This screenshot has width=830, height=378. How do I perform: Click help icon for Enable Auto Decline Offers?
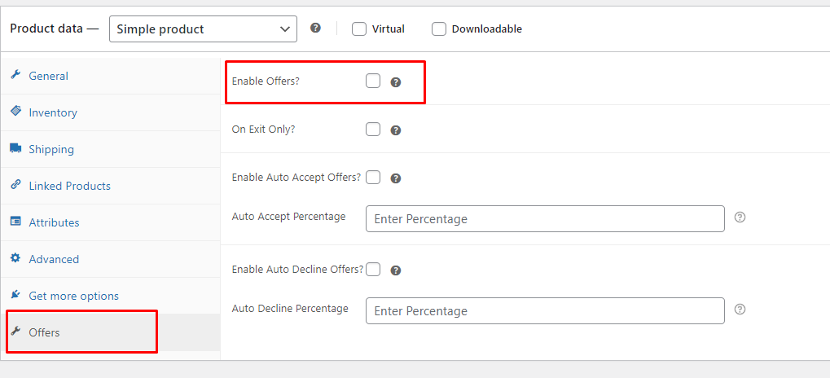395,270
